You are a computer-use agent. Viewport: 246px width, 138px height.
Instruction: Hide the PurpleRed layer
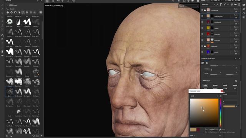point(202,22)
